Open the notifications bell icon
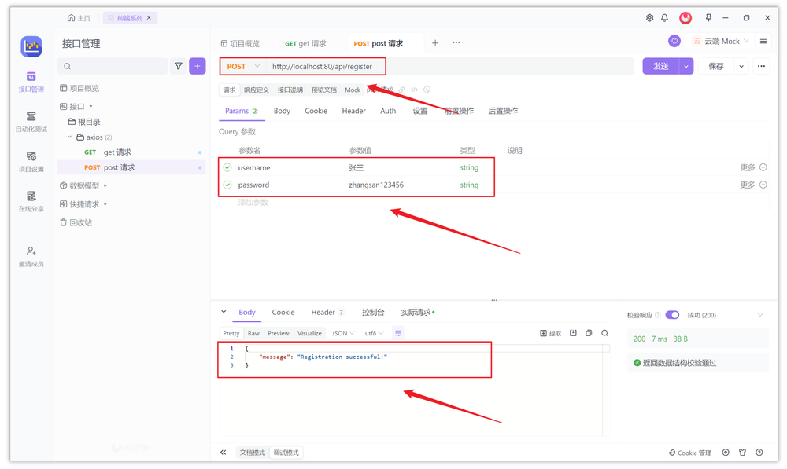 click(664, 18)
